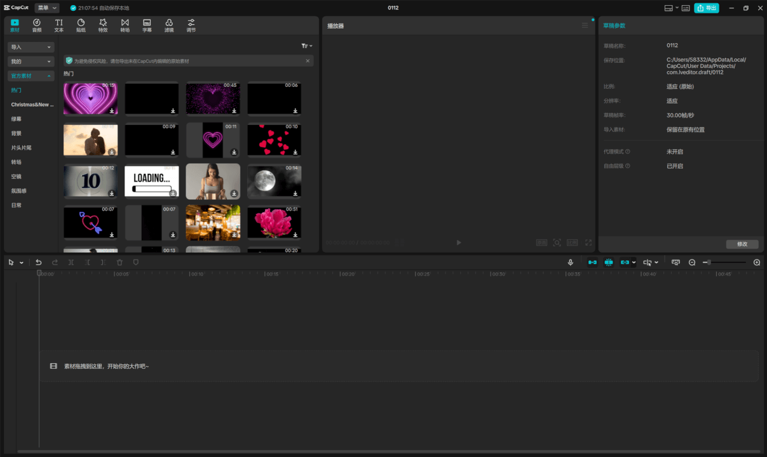Expand the 导入 (Import) dropdown
This screenshot has height=457, width=767.
tap(31, 47)
